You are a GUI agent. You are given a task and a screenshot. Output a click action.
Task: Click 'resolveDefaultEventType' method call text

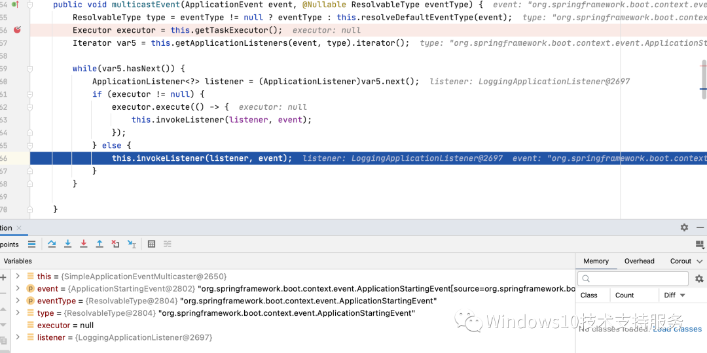click(417, 18)
